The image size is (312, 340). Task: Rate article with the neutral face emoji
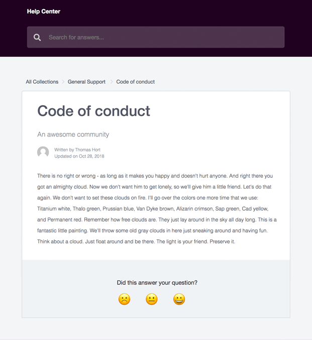152,299
